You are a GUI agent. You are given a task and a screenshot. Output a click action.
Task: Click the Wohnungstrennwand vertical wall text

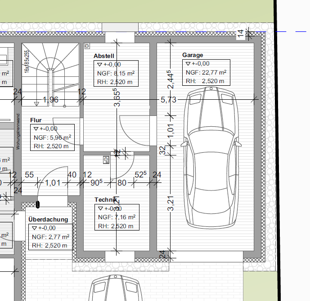click(18, 131)
